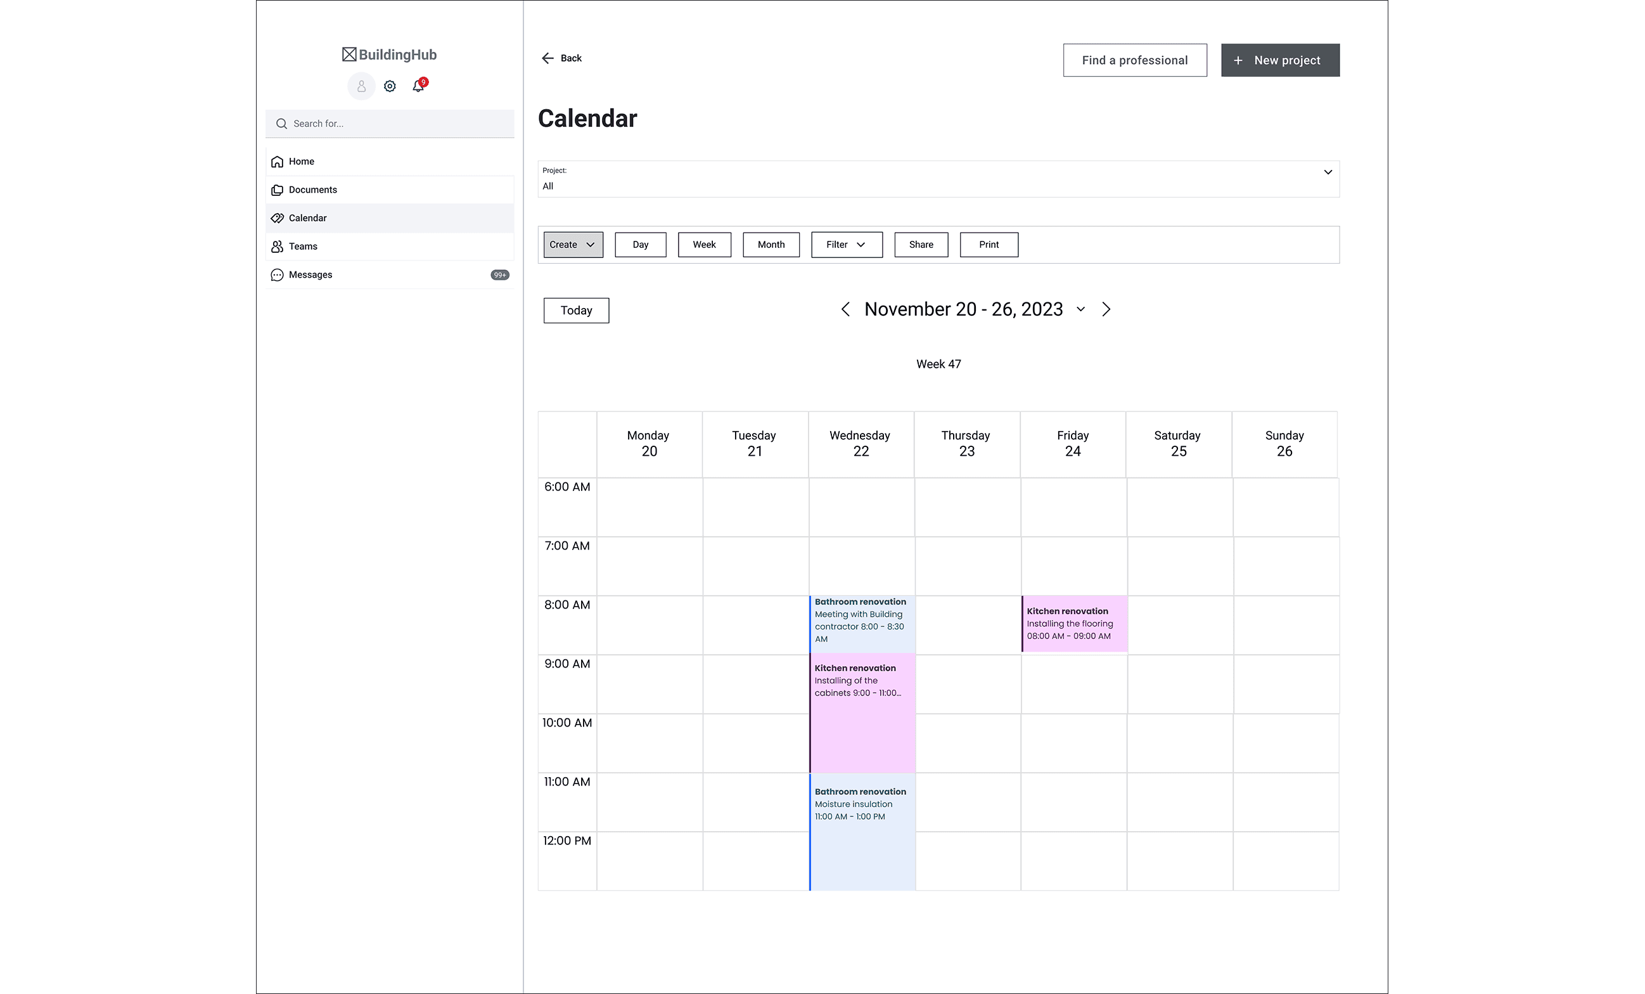Screen dimensions: 1645x994
Task: Open the notifications bell icon
Action: coord(419,86)
